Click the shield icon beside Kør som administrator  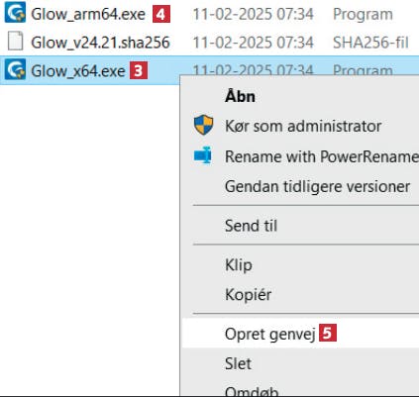pyautogui.click(x=203, y=125)
